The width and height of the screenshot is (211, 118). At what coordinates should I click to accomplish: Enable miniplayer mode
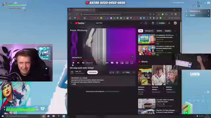(122, 63)
